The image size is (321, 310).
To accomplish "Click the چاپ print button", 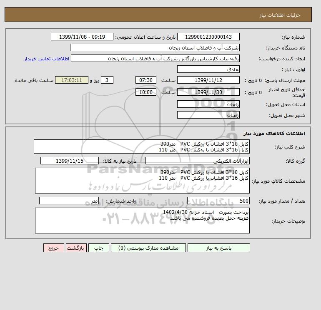I will click(x=99, y=248).
